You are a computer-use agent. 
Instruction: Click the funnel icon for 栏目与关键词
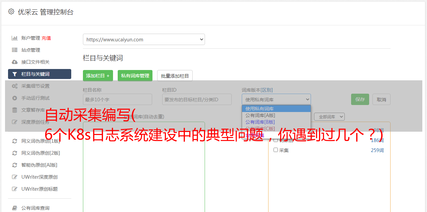coord(15,74)
